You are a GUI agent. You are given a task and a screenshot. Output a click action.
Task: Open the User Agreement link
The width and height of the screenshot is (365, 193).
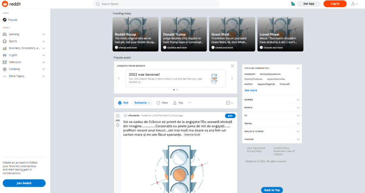[256, 148]
